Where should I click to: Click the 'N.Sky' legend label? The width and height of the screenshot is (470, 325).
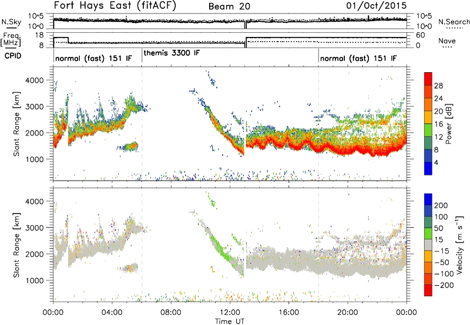(x=11, y=22)
